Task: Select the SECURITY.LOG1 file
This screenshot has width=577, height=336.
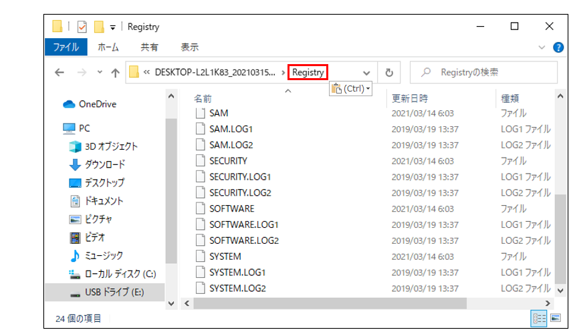Action: [240, 177]
